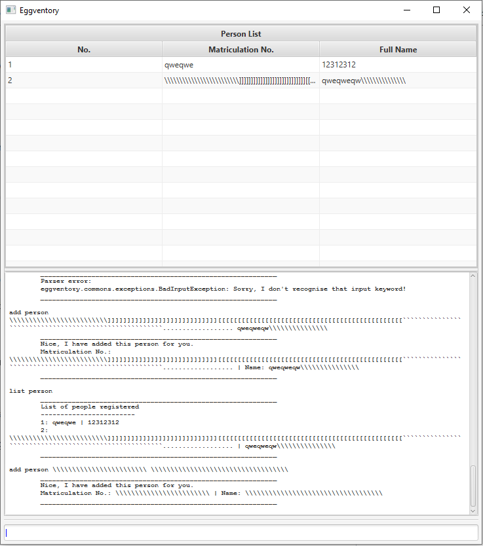Select row number 2 cell

(84, 81)
